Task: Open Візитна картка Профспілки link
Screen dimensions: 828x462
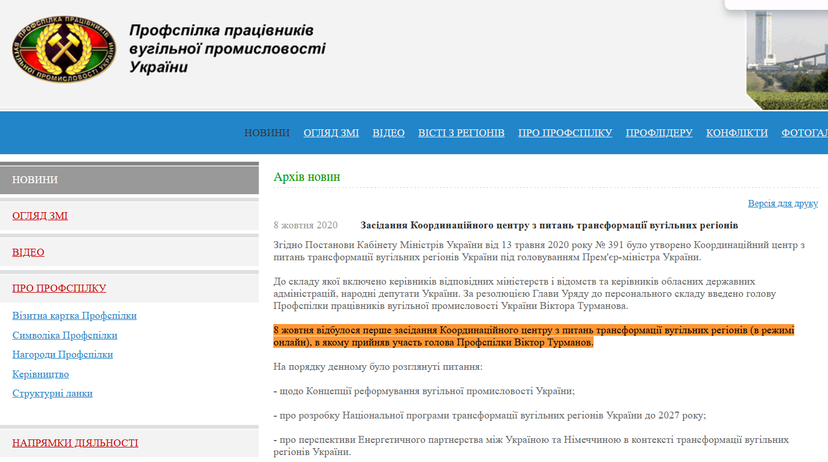Action: 74,316
